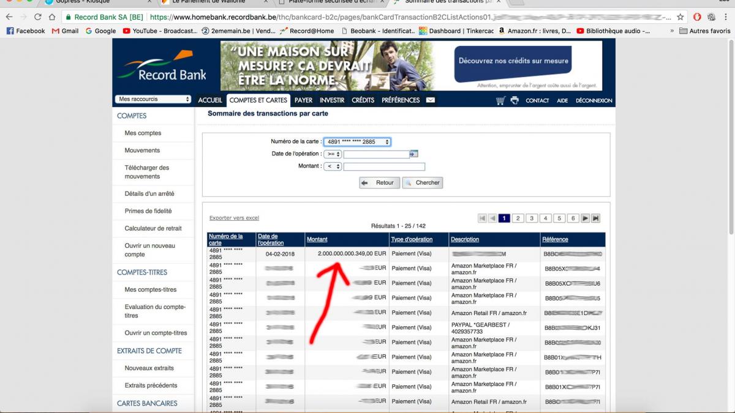Open the Google bookmark
Viewport: 735px width, 413px height.
pos(100,31)
